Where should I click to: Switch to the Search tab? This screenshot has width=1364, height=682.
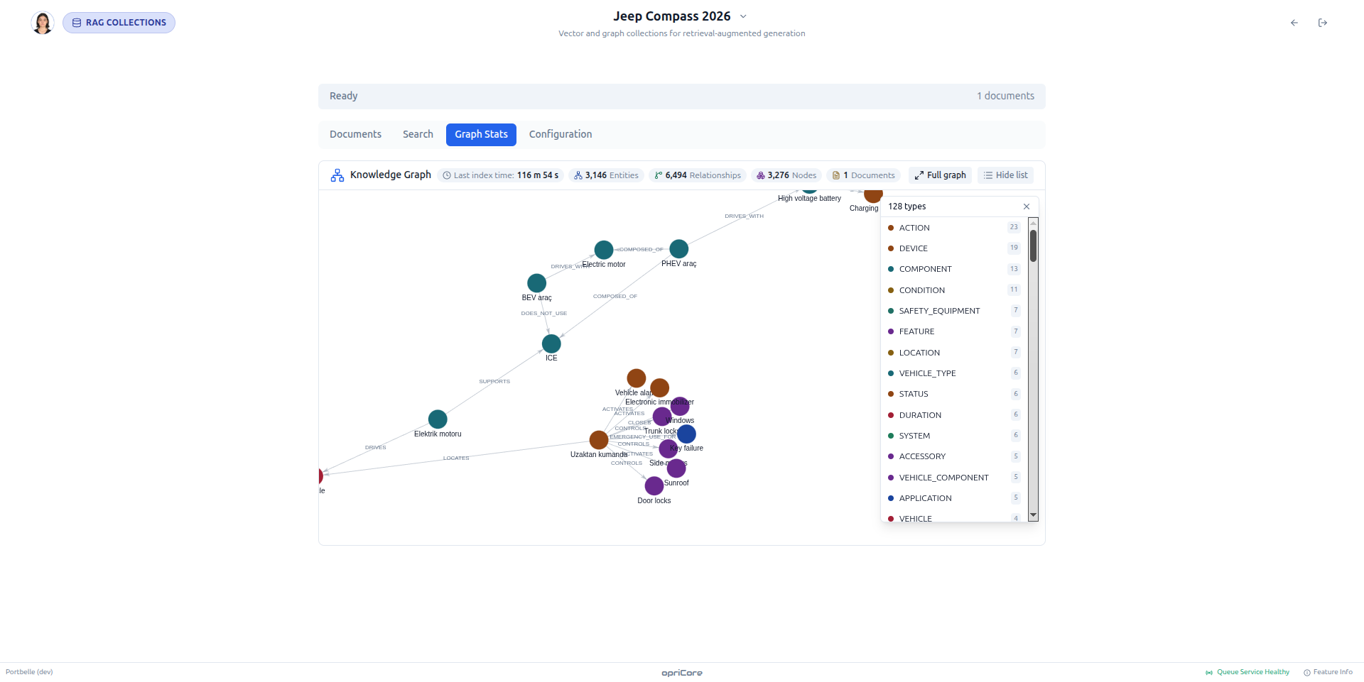pos(418,134)
